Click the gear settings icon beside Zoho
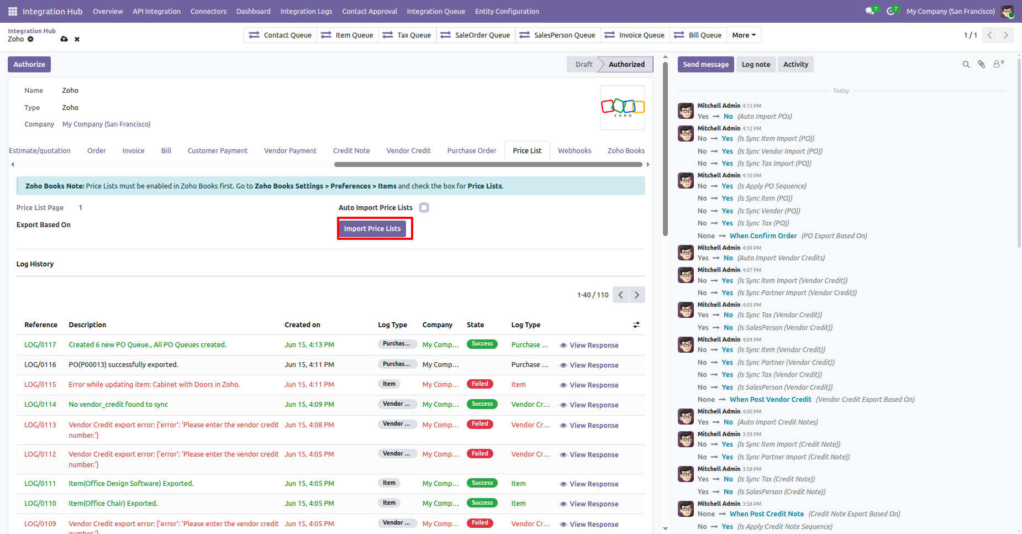1022x534 pixels. (x=30, y=39)
